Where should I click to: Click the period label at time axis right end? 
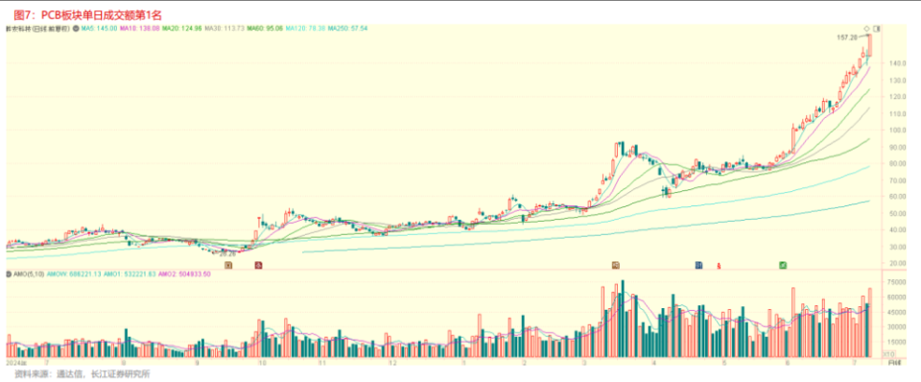(x=893, y=363)
